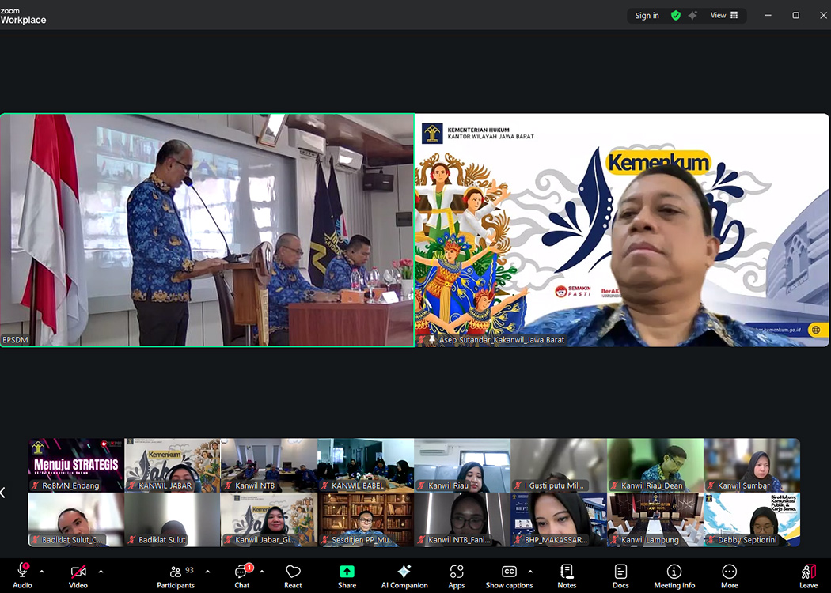Show Meeting info details
The height and width of the screenshot is (593, 831).
pyautogui.click(x=674, y=575)
